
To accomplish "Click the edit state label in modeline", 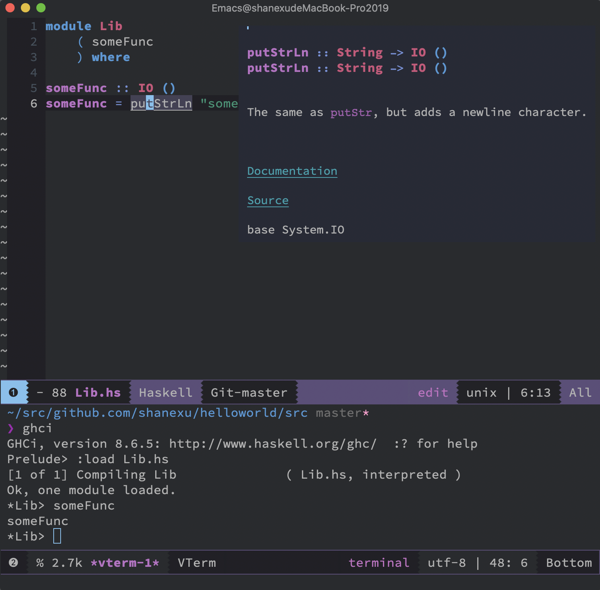I will coord(433,392).
